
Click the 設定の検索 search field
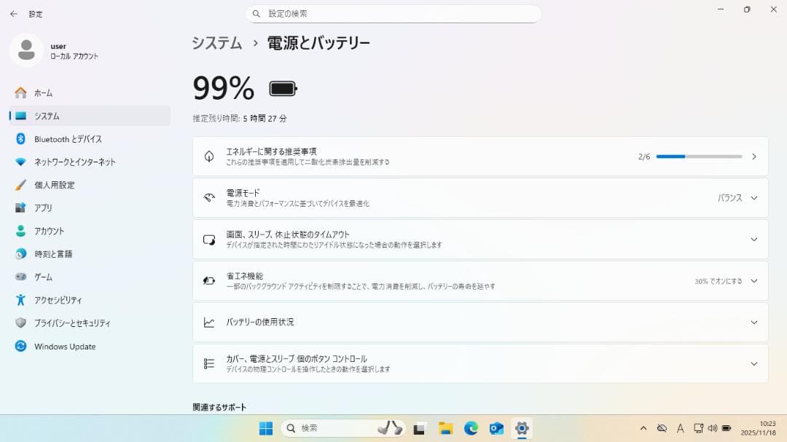(393, 13)
